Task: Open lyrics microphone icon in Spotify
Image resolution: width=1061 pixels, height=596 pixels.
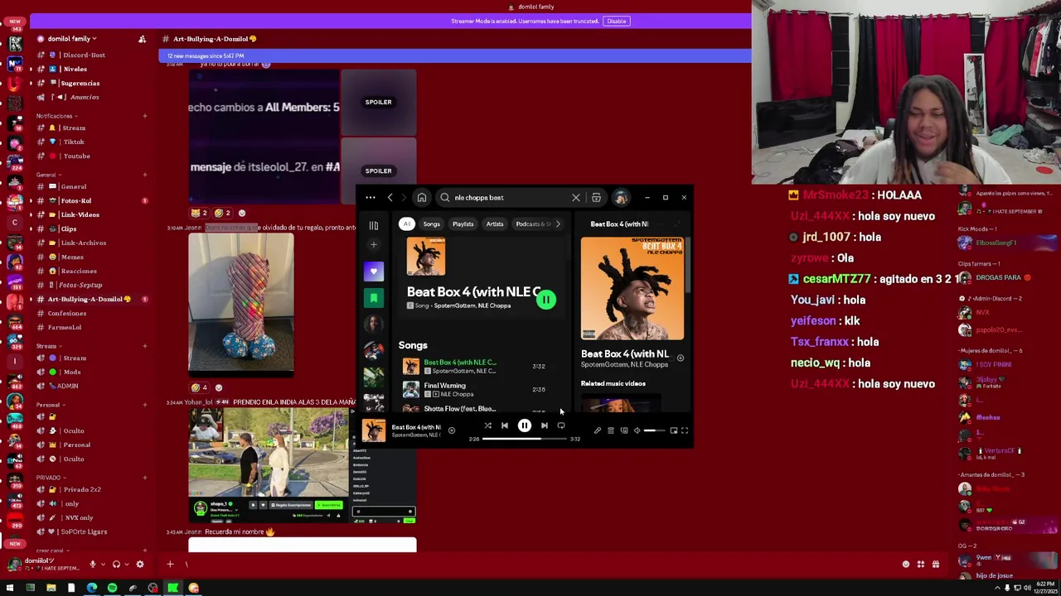Action: coord(598,430)
